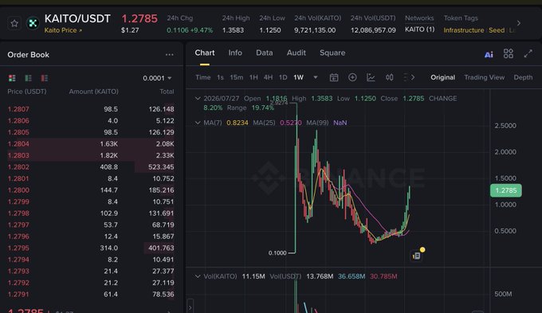Open the technical indicators chart icon
The image size is (542, 313).
tap(371, 77)
